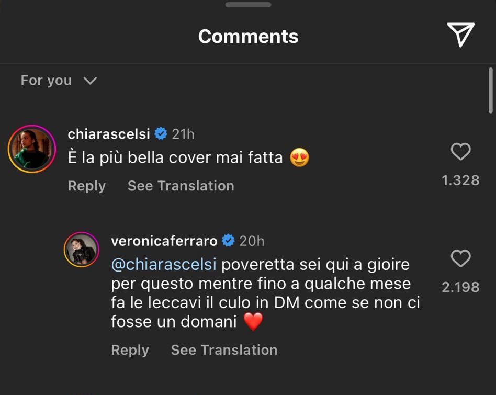Click chiarascelsi's blue verified badge

[161, 134]
